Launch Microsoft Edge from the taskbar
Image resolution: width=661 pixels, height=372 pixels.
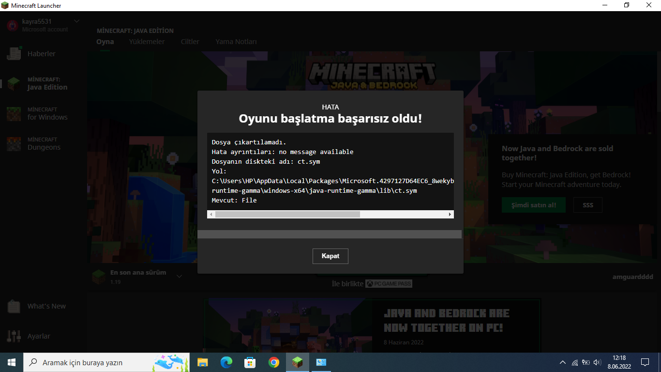click(226, 362)
